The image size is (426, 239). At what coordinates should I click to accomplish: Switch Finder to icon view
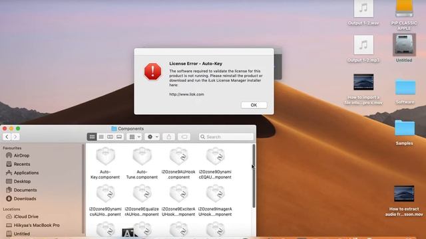click(92, 137)
